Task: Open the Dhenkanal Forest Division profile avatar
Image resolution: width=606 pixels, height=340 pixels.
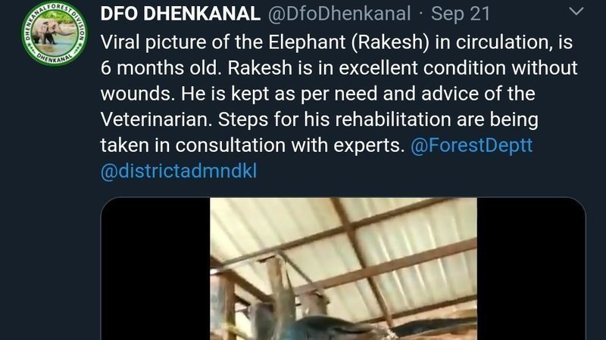Action: coord(55,33)
